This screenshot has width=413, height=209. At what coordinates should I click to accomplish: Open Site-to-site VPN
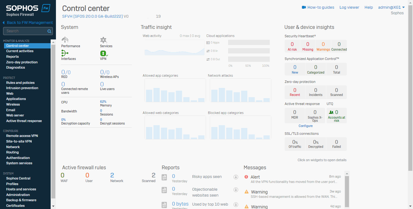click(19, 142)
